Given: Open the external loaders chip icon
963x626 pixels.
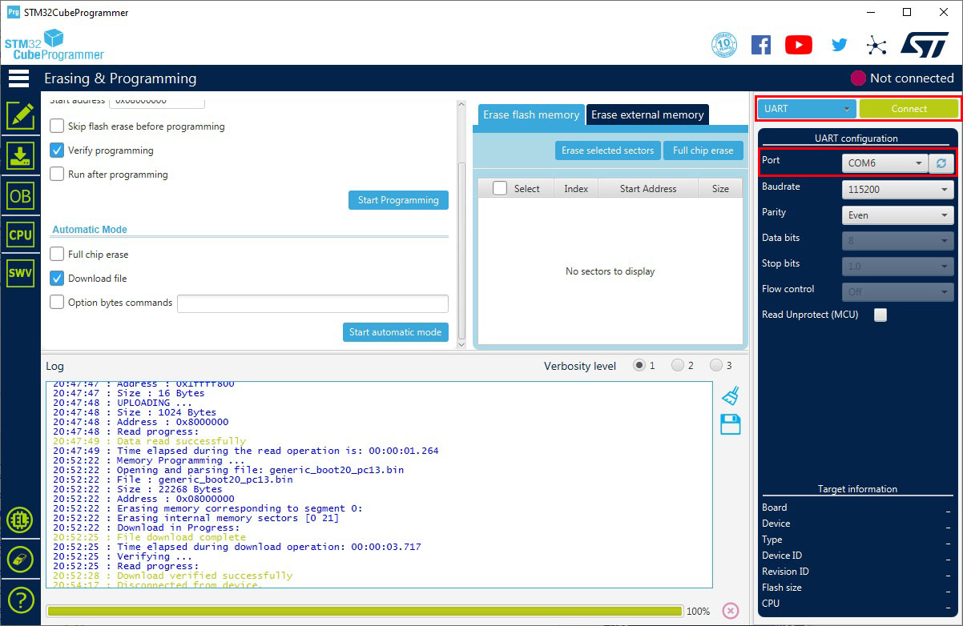Looking at the screenshot, I should (x=20, y=521).
